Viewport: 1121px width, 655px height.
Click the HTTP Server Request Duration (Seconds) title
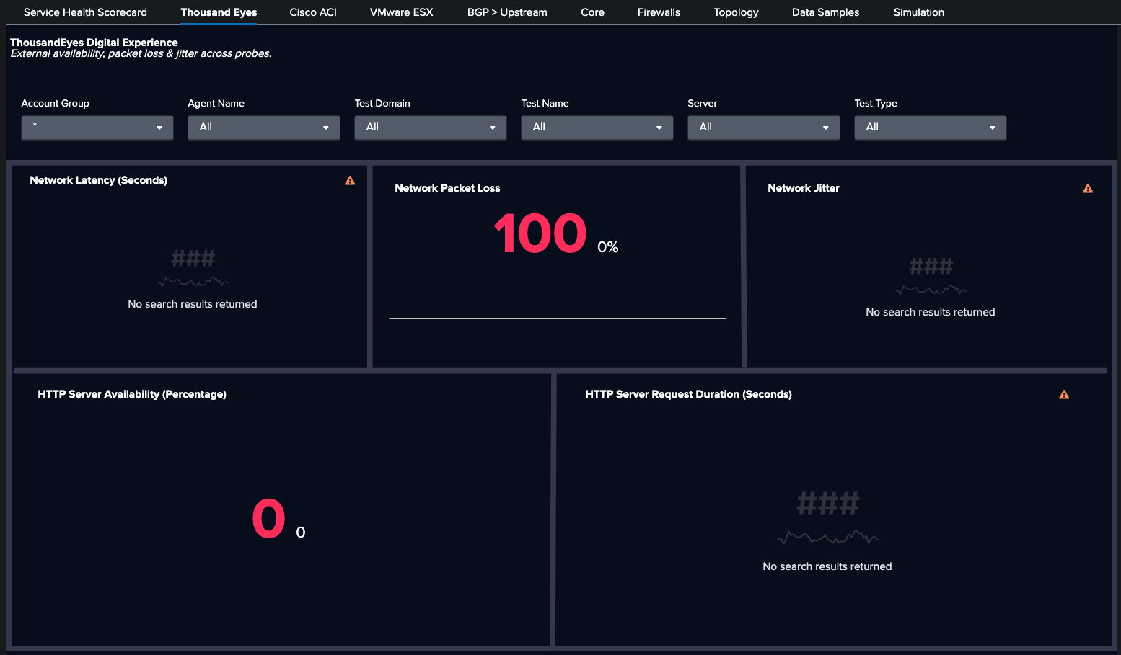(x=688, y=394)
